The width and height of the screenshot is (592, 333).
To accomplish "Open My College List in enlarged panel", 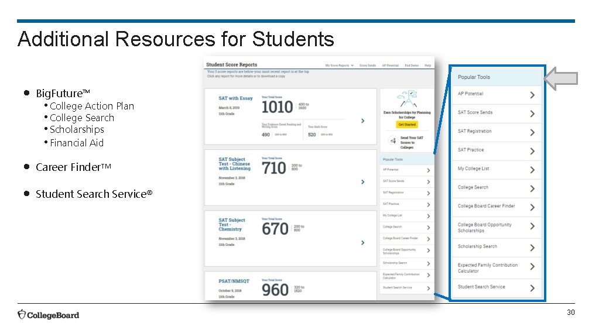I will (x=474, y=169).
